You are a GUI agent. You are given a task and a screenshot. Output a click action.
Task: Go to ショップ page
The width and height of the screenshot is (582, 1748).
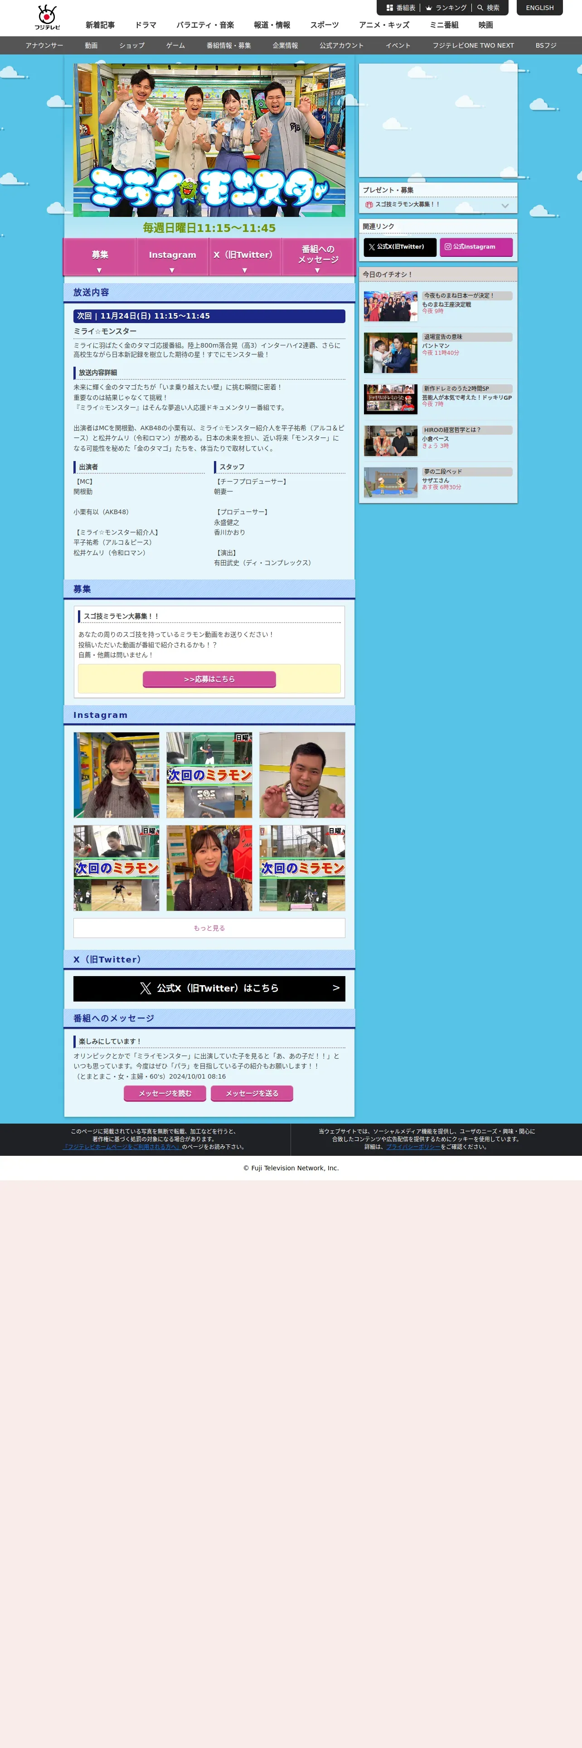click(132, 45)
